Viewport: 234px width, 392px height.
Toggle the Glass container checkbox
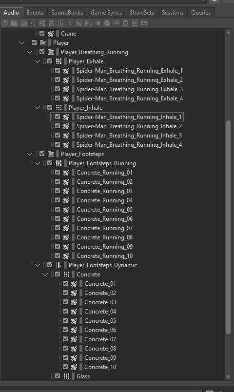58,376
